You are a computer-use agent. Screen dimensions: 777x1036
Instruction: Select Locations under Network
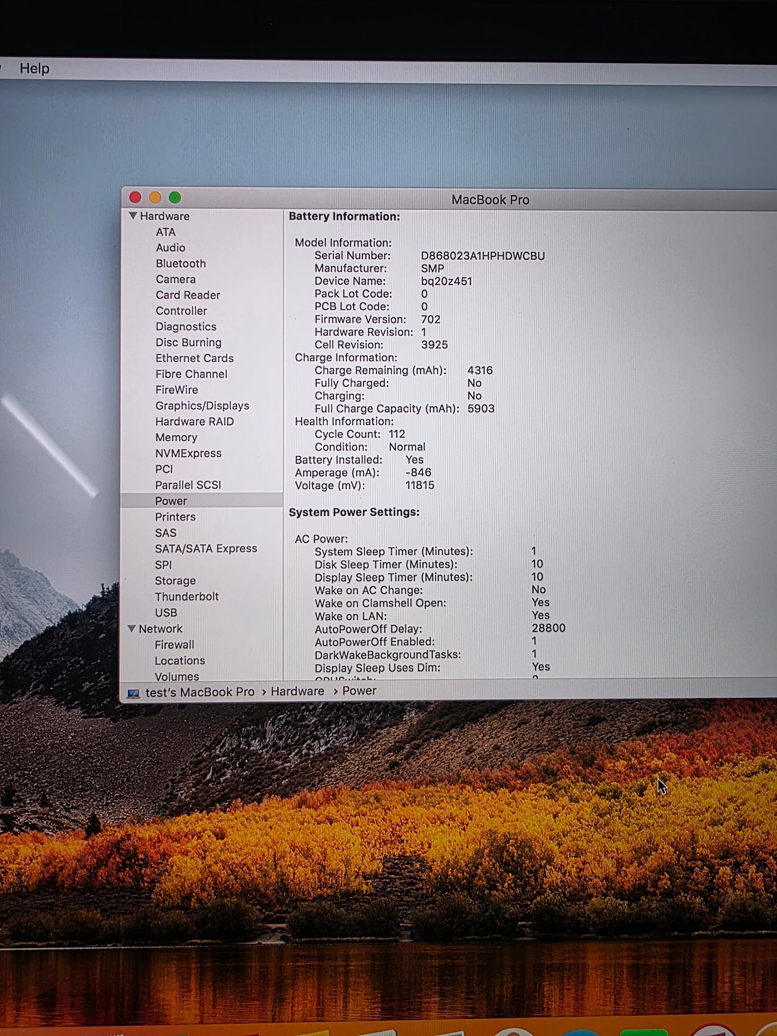180,661
